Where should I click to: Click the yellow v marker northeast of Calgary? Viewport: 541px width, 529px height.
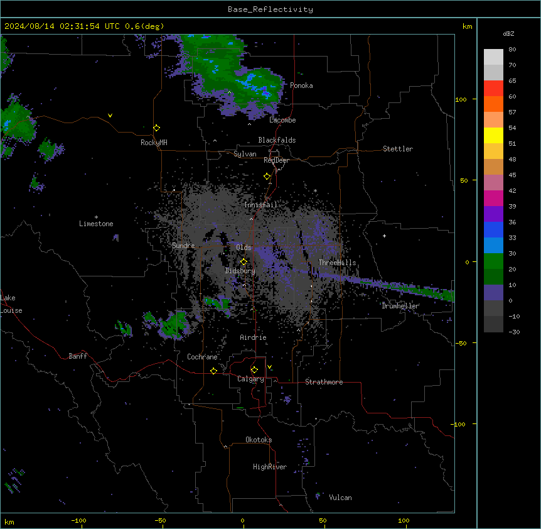(269, 367)
